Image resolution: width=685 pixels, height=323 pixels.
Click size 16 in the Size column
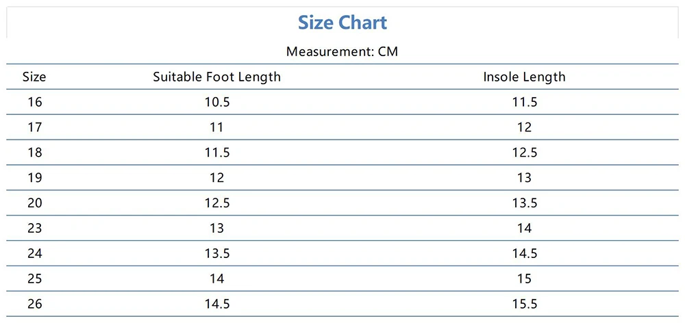tap(34, 102)
